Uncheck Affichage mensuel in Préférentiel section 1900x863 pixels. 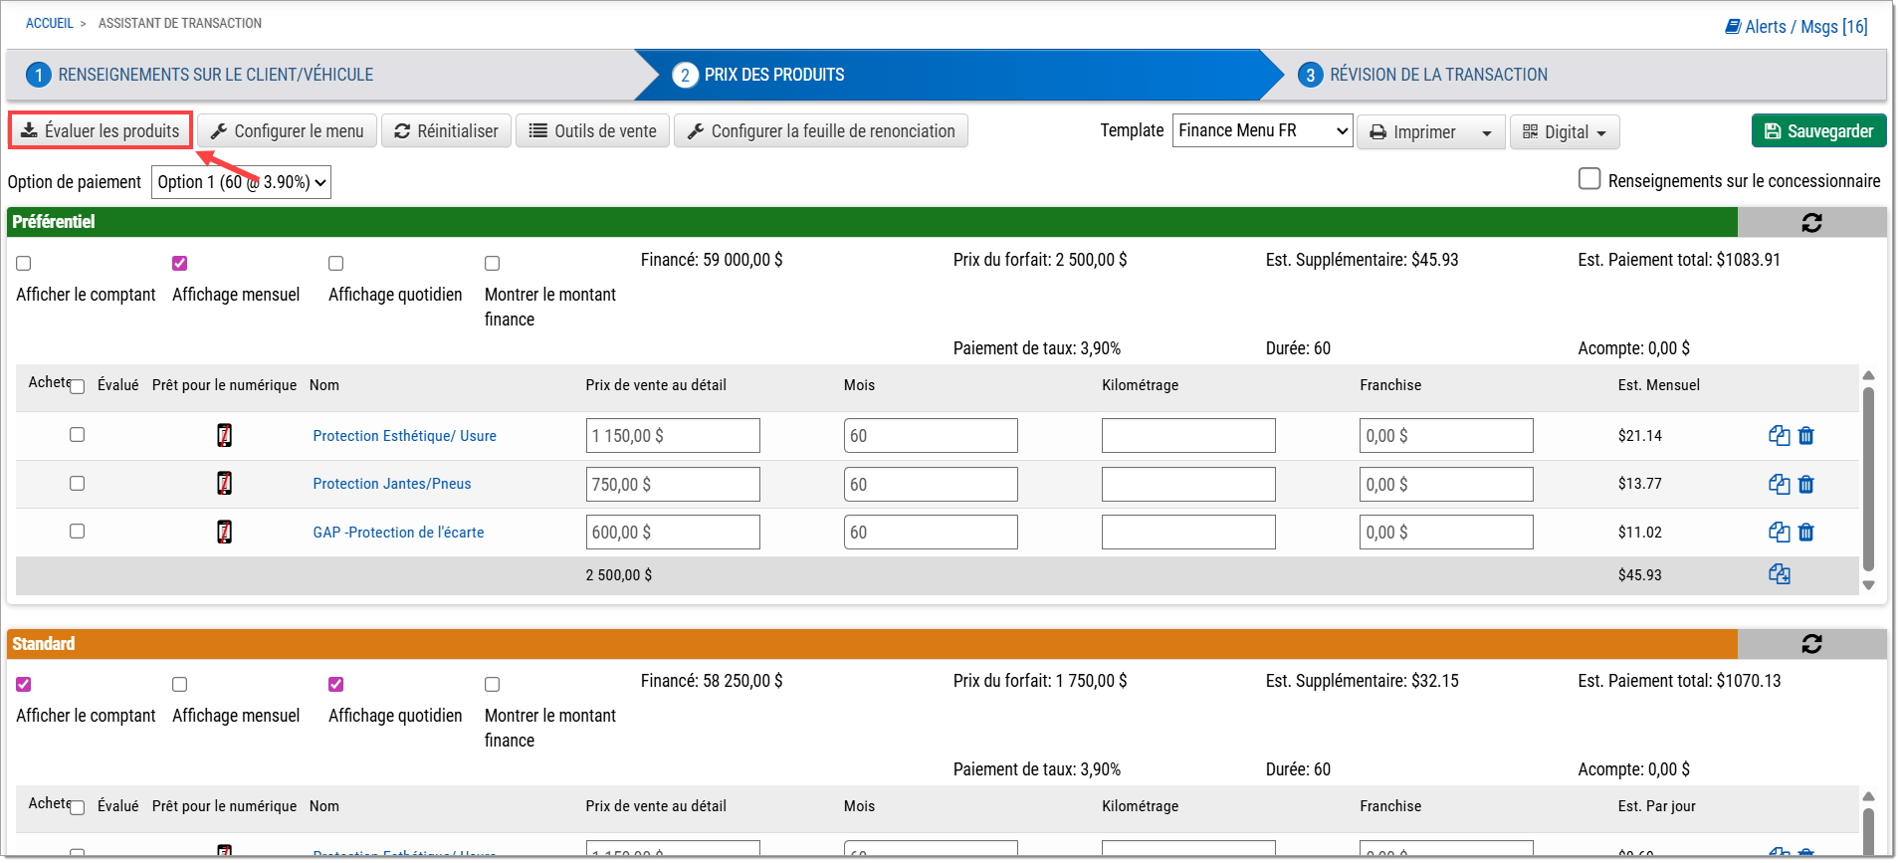tap(179, 264)
